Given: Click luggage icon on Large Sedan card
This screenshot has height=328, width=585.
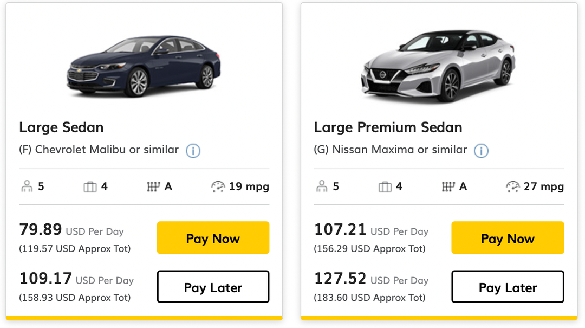Looking at the screenshot, I should (x=90, y=187).
